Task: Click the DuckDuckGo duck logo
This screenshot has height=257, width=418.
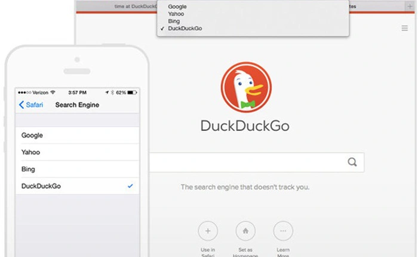Action: 246,87
